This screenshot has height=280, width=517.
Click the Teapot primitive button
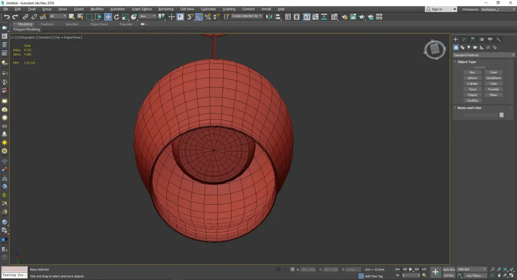point(472,95)
